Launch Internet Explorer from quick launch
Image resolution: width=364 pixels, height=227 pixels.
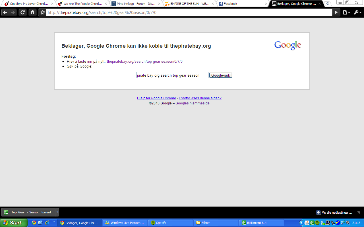point(47,223)
